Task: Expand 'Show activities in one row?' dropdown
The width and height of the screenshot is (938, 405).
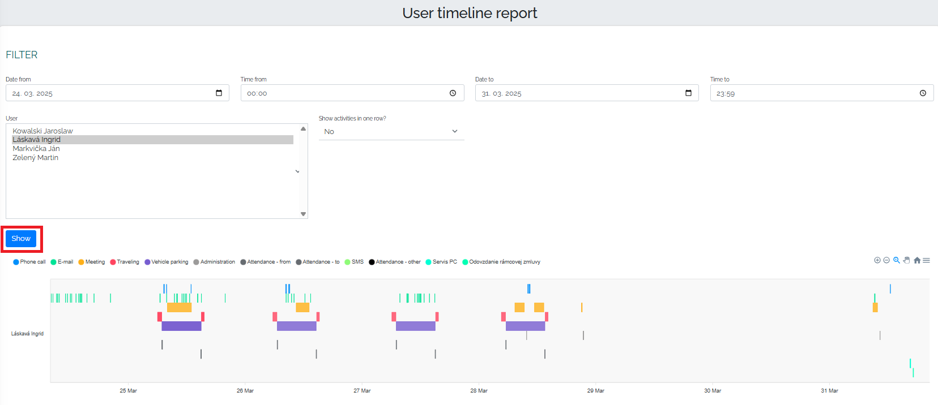Action: tap(391, 131)
